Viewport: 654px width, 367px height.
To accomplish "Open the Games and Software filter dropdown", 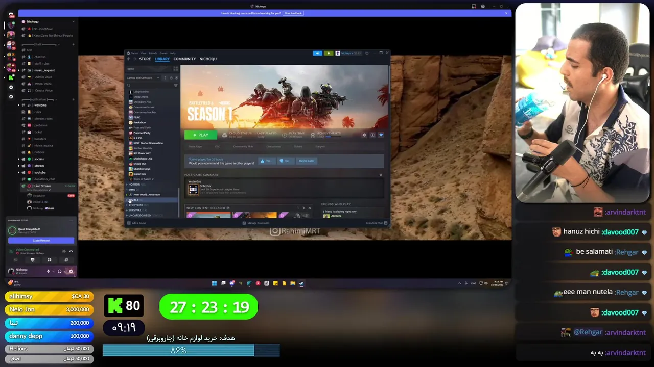I will (143, 78).
